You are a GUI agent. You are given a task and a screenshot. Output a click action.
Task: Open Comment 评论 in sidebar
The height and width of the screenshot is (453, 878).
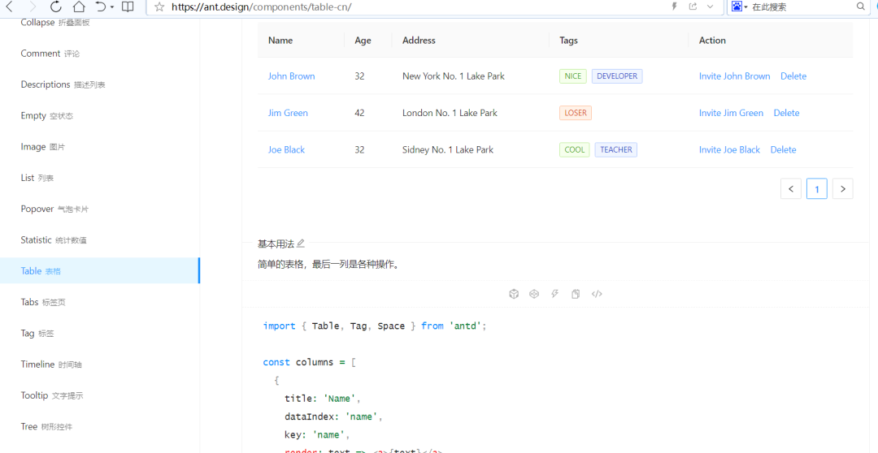(x=50, y=54)
